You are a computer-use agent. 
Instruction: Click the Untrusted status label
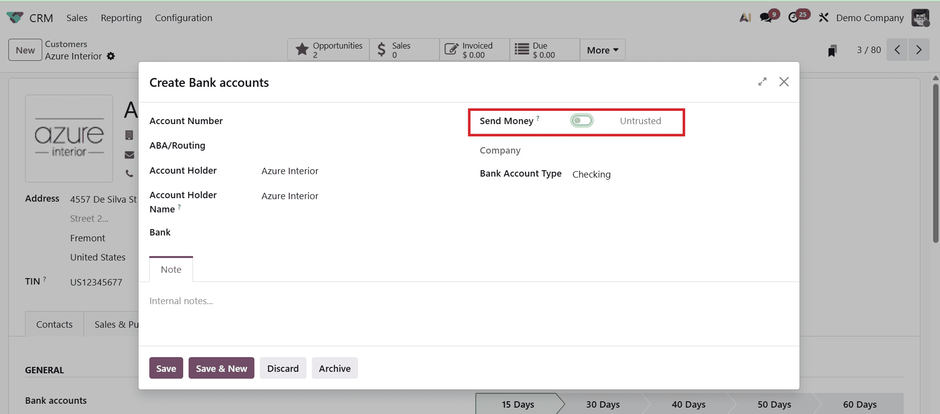click(x=640, y=121)
